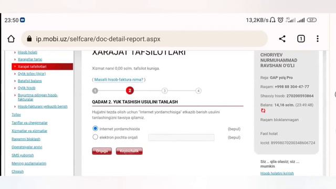Viewport: 336px width, 189px height.
Task: Click phone number +998 88 304-47-77
Action: coord(292,87)
